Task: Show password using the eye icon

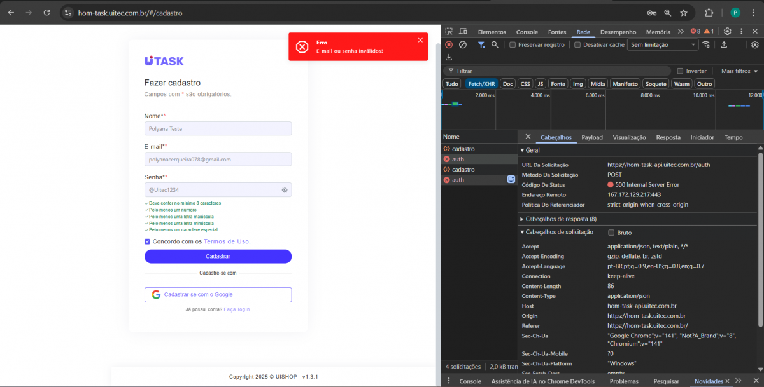Action: pyautogui.click(x=285, y=190)
